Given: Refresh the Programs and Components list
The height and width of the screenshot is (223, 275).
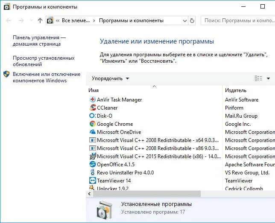Looking at the screenshot, I should [192, 20].
